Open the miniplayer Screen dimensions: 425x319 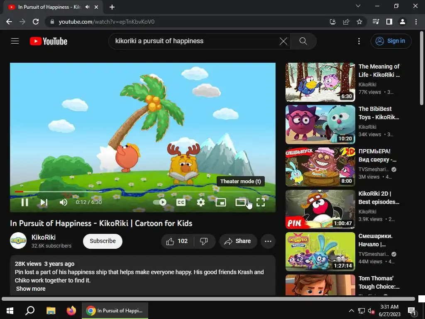(x=221, y=202)
